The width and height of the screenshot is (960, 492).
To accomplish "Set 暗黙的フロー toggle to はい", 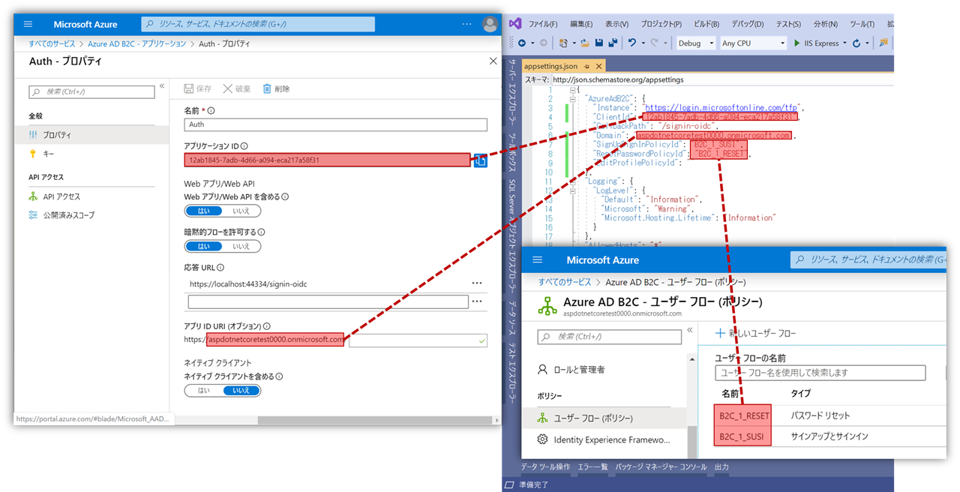I will pos(204,246).
